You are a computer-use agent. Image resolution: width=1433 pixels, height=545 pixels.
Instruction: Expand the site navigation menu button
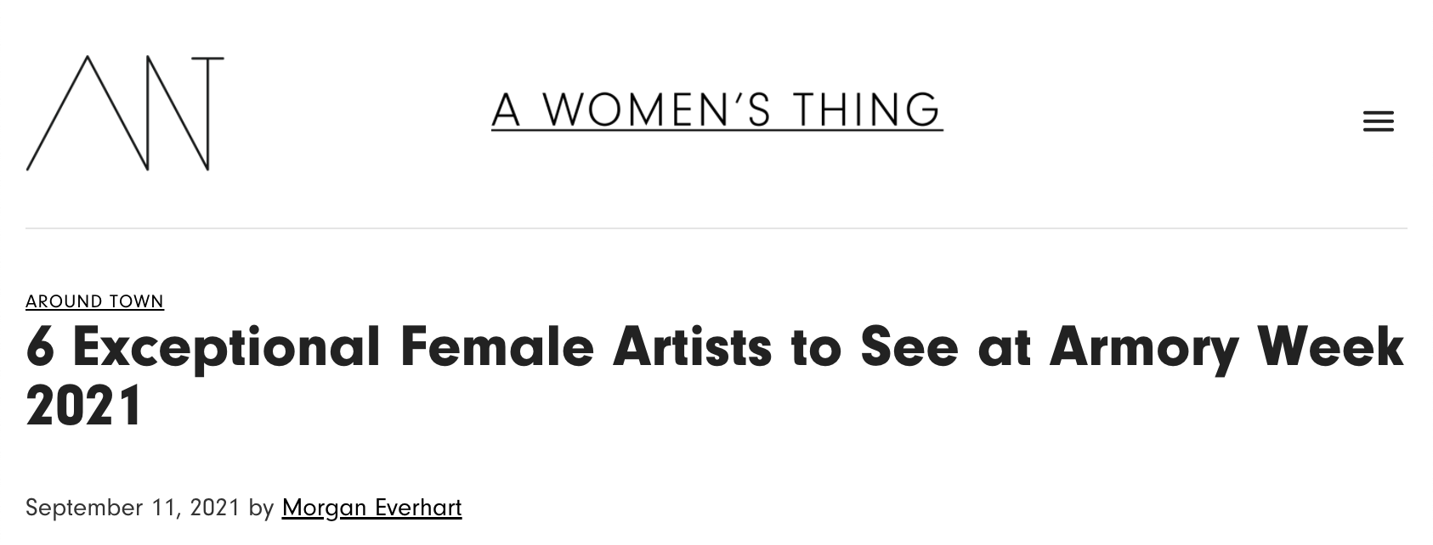coord(1378,121)
